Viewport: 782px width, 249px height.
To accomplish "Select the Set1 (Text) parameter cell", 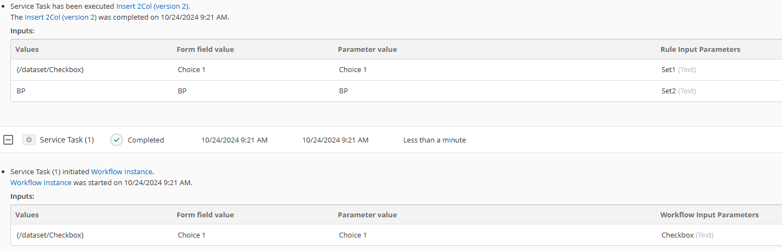I will pos(679,69).
